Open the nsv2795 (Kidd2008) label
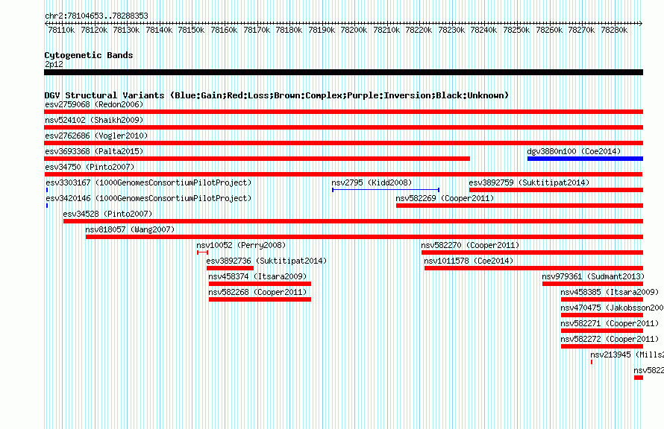Image resolution: width=664 pixels, height=429 pixels. (x=372, y=182)
